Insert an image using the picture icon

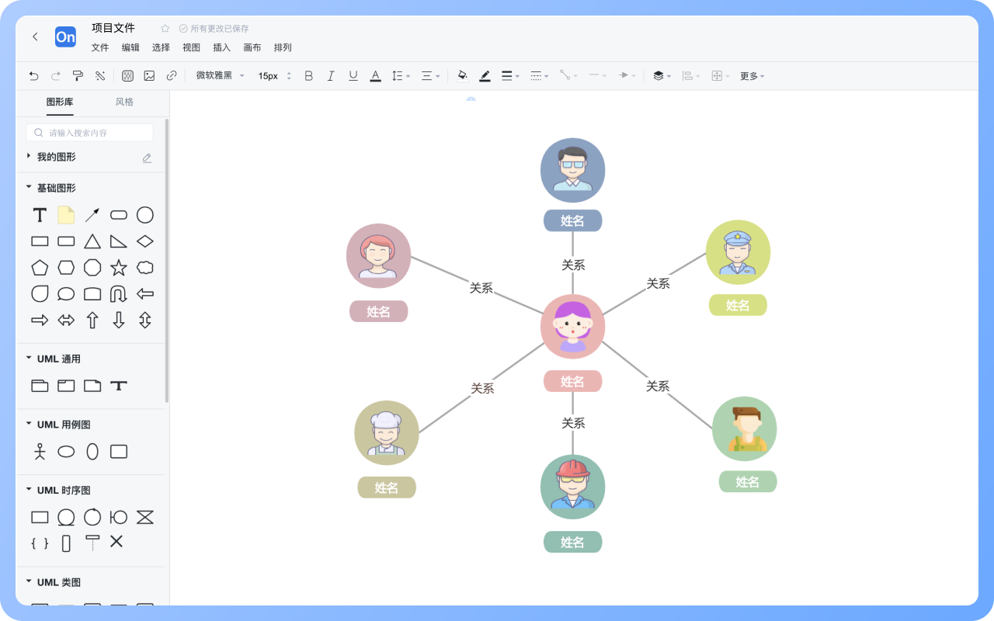point(149,76)
